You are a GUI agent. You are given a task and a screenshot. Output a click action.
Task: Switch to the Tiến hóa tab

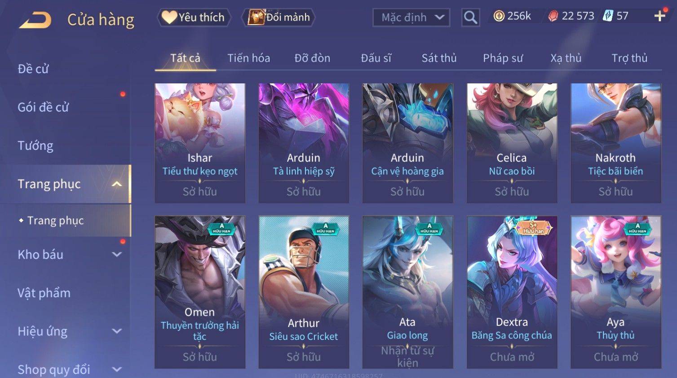[248, 58]
